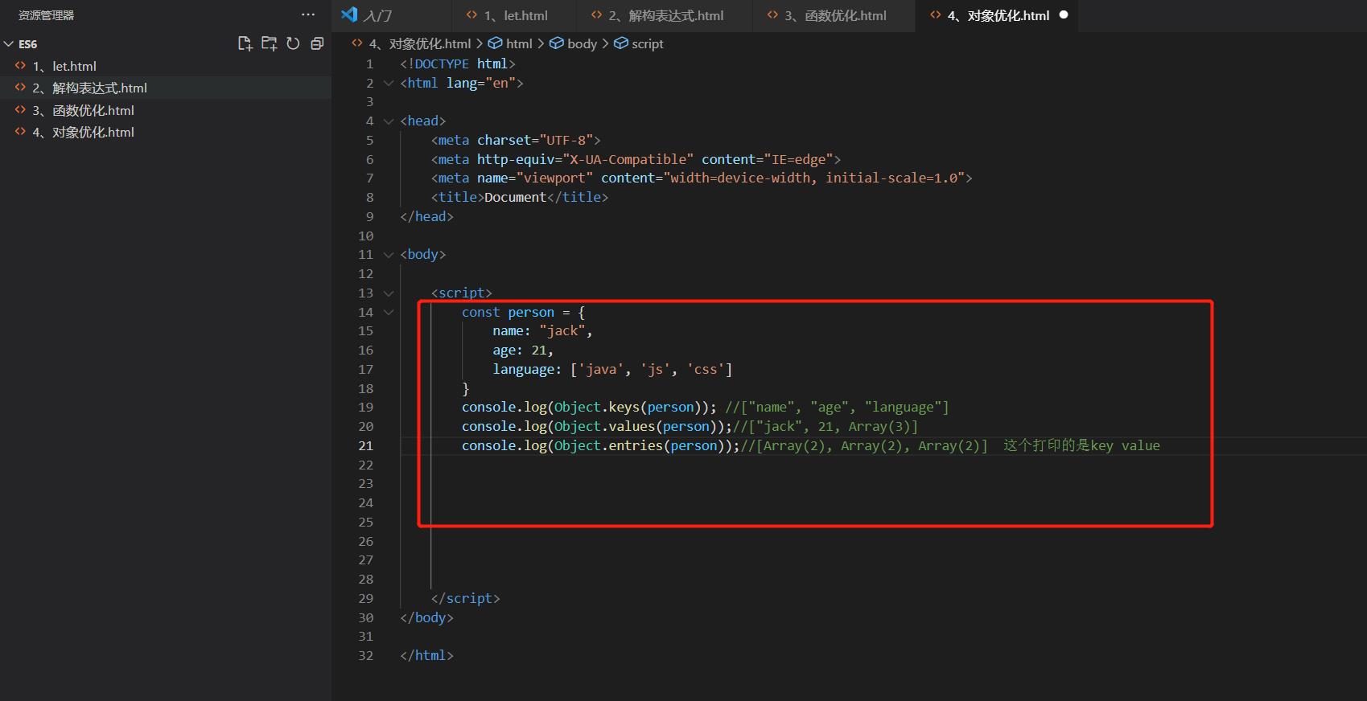
Task: Click the New File icon in explorer
Action: coord(245,43)
